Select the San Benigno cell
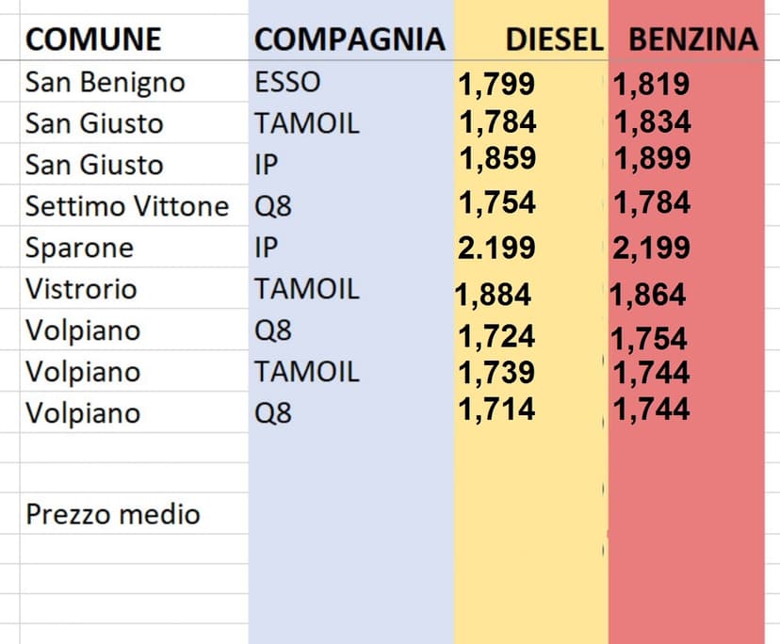Image resolution: width=780 pixels, height=644 pixels. coord(106,82)
